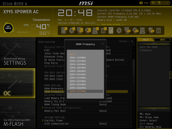Image resolution: width=172 pixels, height=129 pixels.
Task: Click the DRAM Reference setting row
Action: [x=86, y=89]
